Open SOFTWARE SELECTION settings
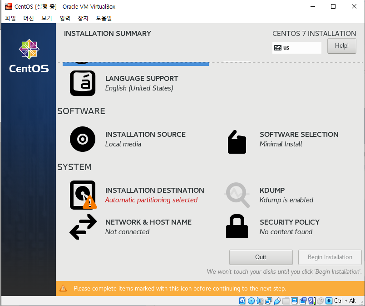 299,135
